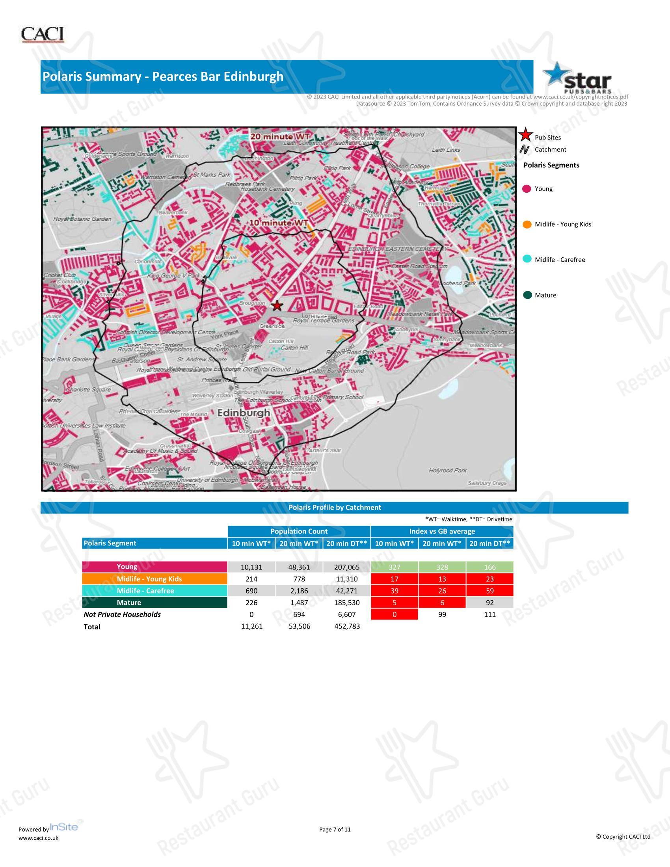Click the Midlife - Young Kids row label
The width and height of the screenshot is (670, 867).
[x=154, y=579]
